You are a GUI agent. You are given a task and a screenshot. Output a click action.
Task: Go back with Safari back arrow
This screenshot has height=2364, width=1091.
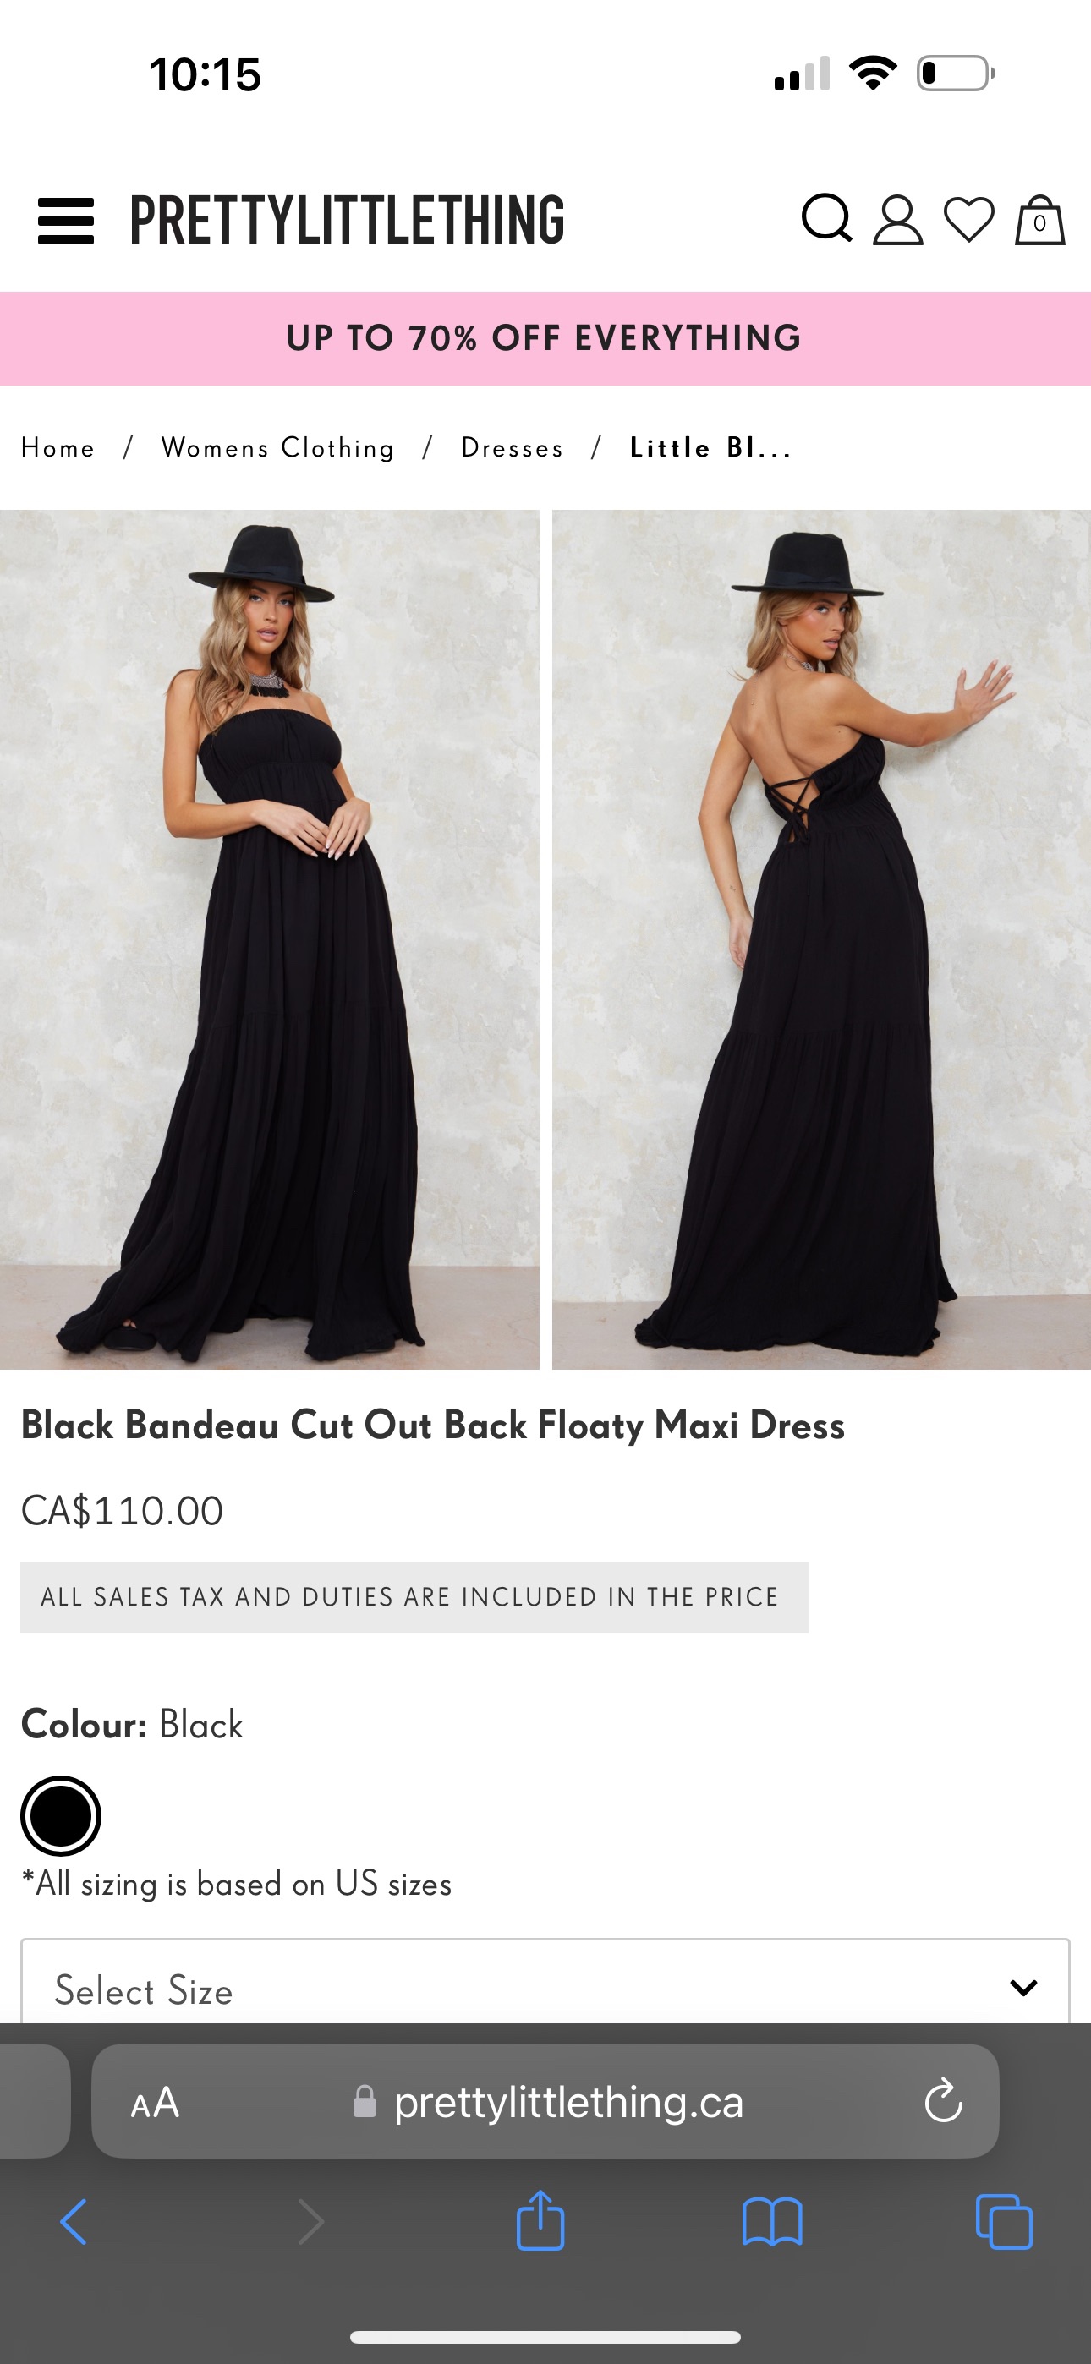point(74,2222)
